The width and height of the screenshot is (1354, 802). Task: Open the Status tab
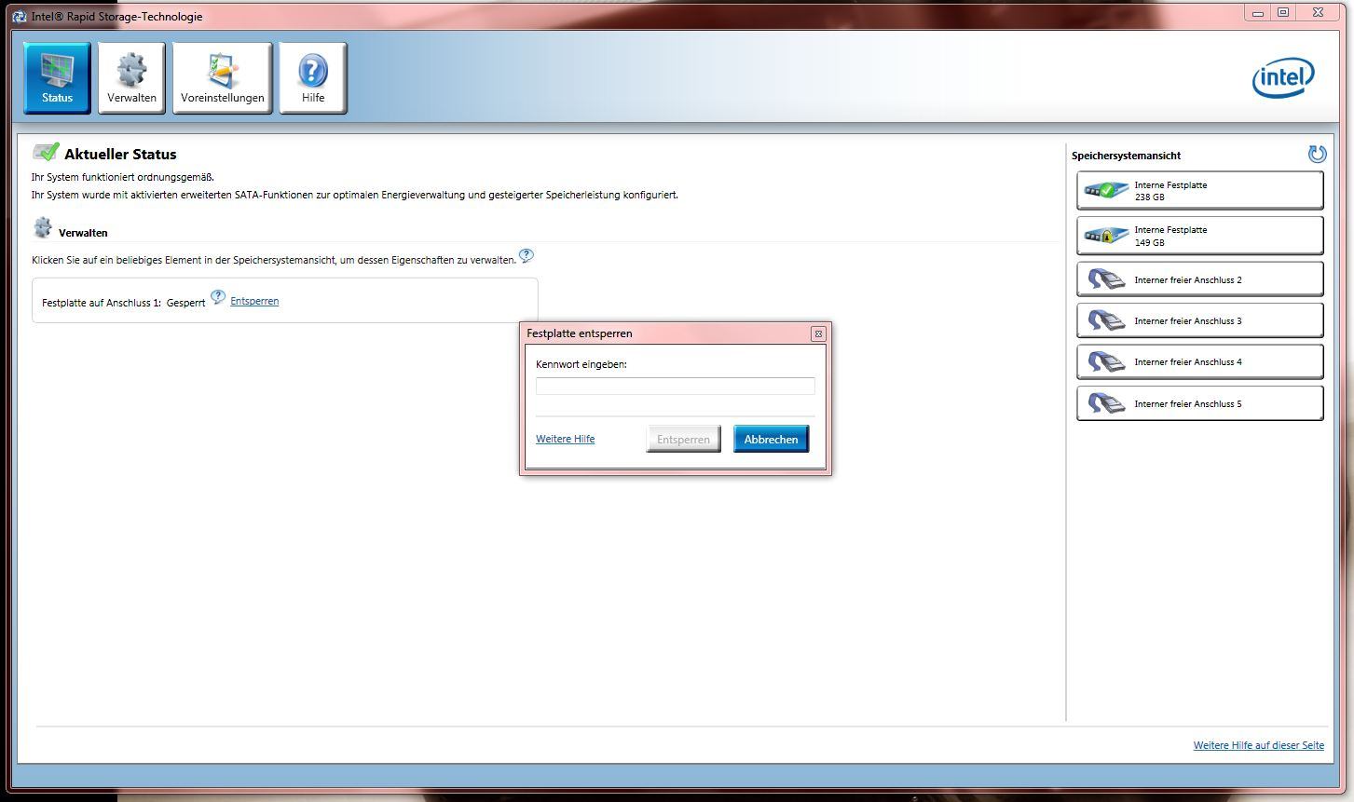tap(57, 78)
